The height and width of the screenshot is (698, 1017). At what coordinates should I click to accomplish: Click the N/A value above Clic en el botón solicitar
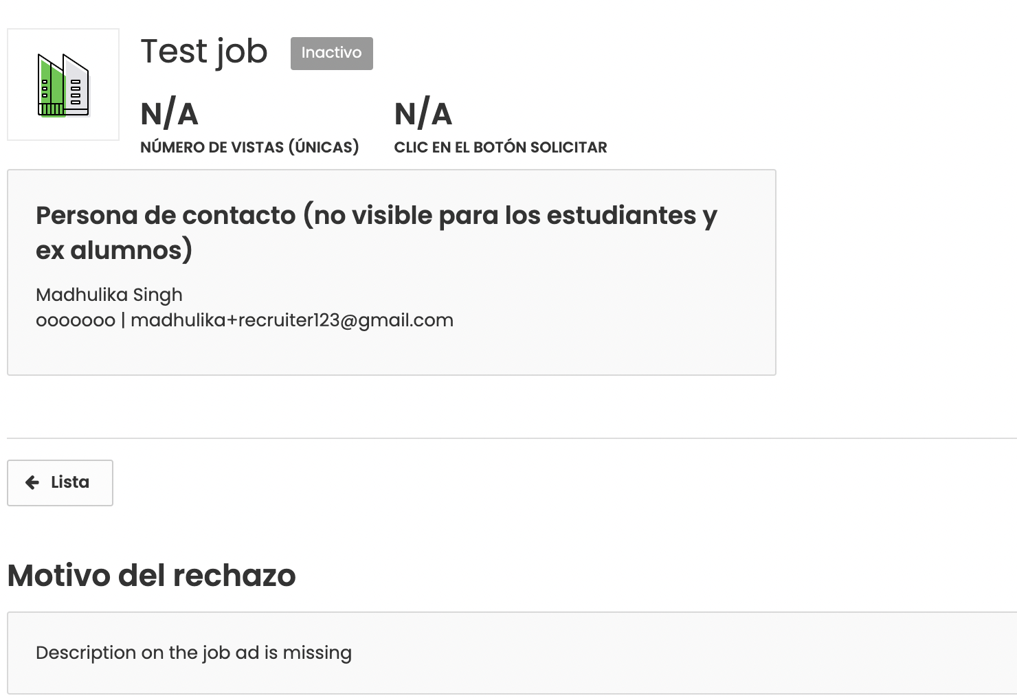[x=423, y=114]
